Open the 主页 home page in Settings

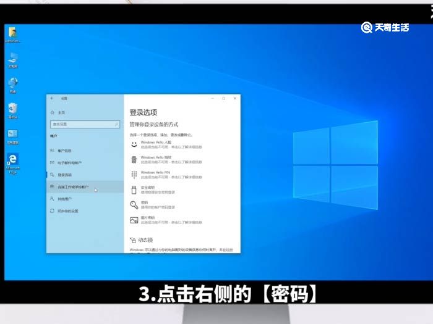pyautogui.click(x=58, y=112)
